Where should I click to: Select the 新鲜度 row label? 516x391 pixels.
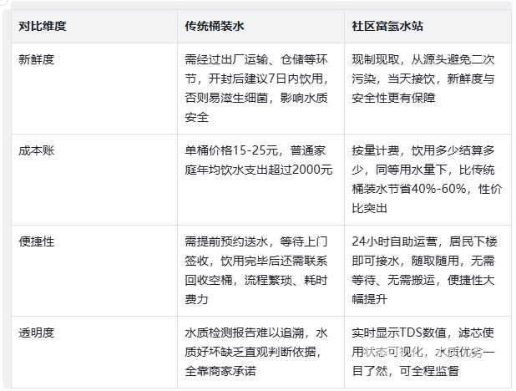click(37, 60)
